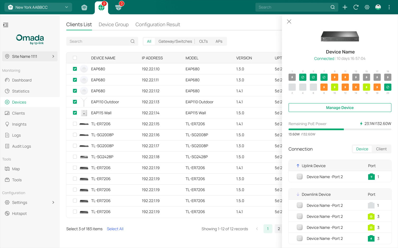This screenshot has width=398, height=248.
Task: Switch to the Device Group tab
Action: 113,25
